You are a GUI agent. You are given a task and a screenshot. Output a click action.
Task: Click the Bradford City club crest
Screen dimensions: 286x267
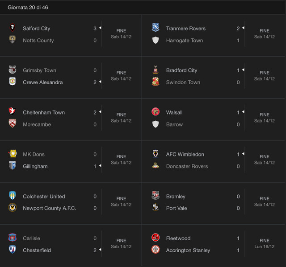156,70
